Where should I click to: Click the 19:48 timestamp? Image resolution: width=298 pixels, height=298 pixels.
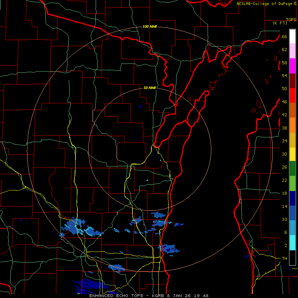click(x=201, y=296)
